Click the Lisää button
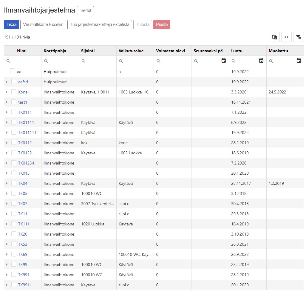Image resolution: width=306 pixels, height=292 pixels. click(x=12, y=24)
